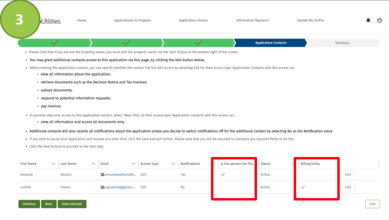Click 'Active' status in Justine row
Screen dimensions: 389x220
265,187
